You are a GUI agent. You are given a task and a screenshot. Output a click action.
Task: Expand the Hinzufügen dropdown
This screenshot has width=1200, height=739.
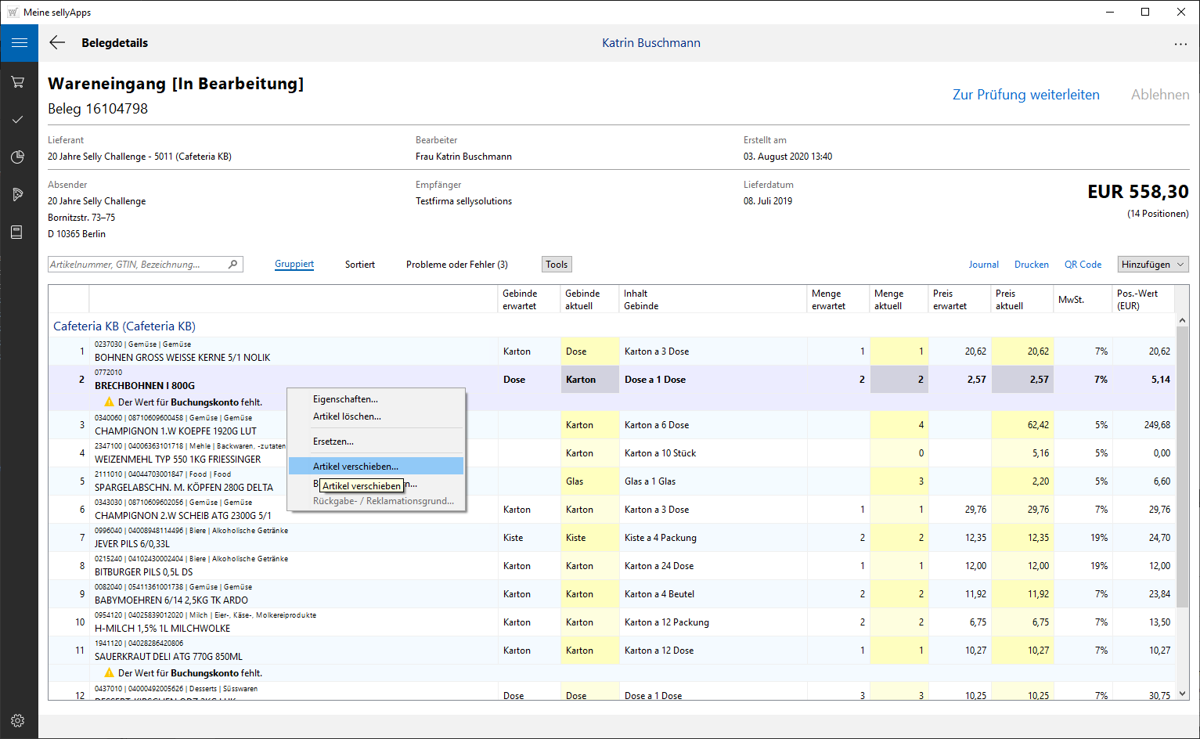click(1153, 265)
